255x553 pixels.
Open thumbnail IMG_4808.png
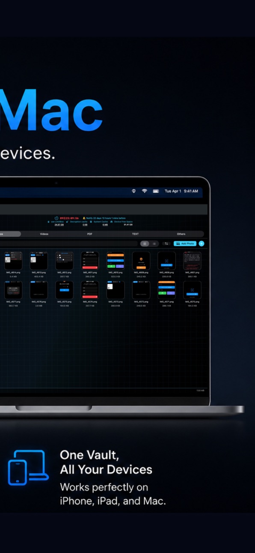click(166, 261)
